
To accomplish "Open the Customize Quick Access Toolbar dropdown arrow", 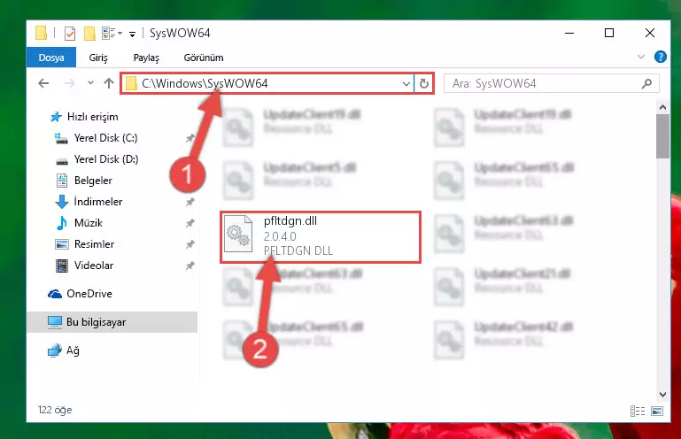I will [132, 34].
